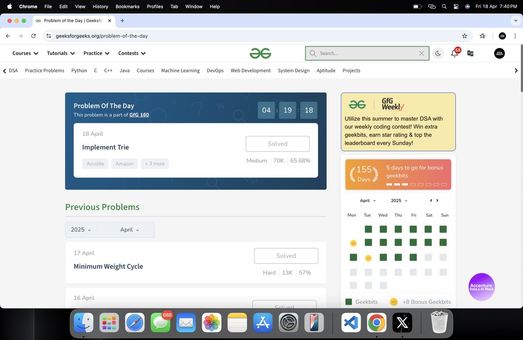Screen dimensions: 523x340
Task: Click the search magnifier icon in site header
Action: pos(312,53)
